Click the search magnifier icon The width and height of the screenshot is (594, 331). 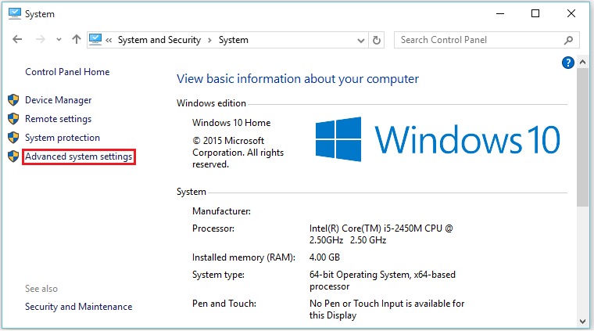point(568,40)
